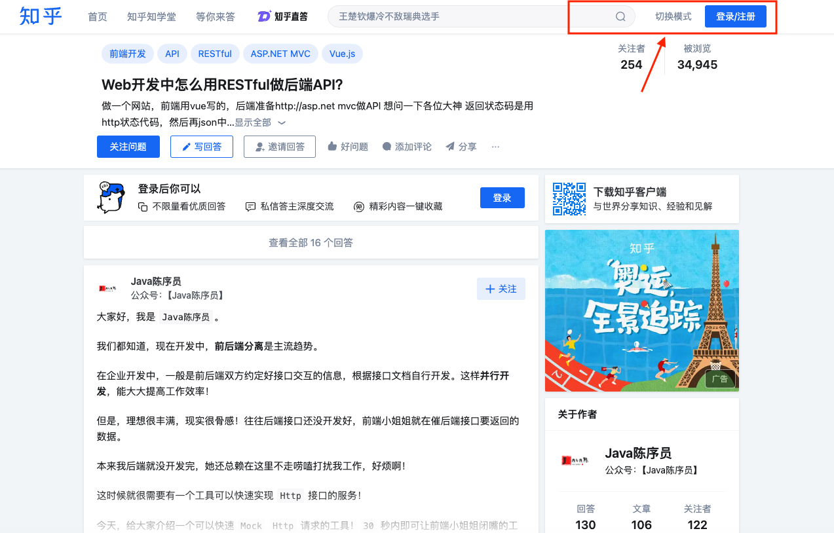Click the Zhihu mascot avatar image
This screenshot has height=533, width=834.
111,198
